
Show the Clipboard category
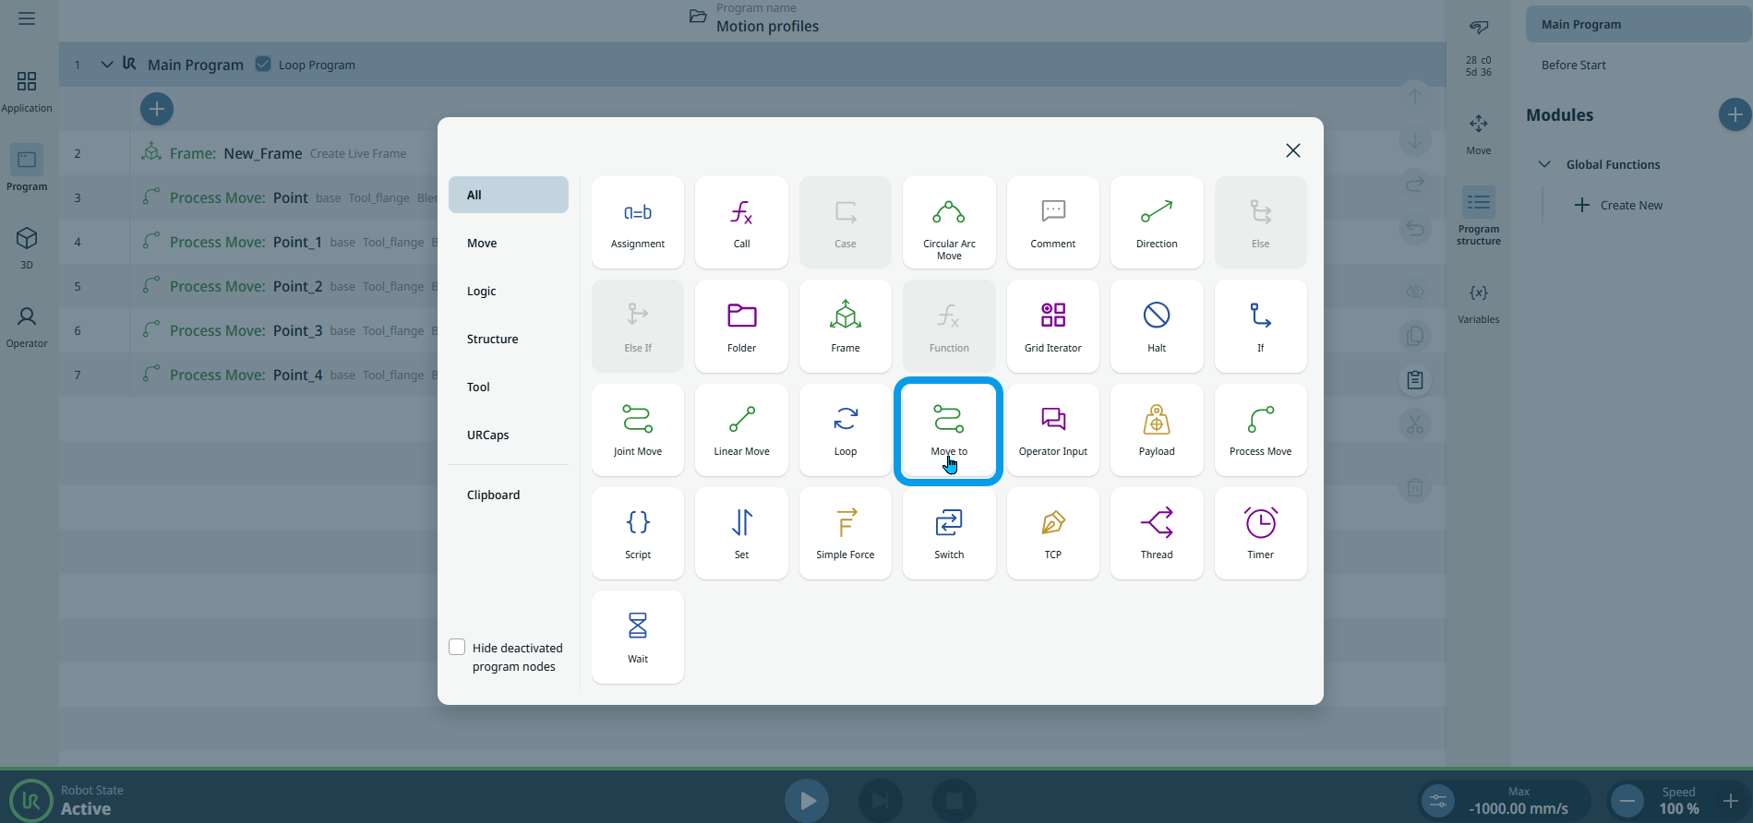493,495
